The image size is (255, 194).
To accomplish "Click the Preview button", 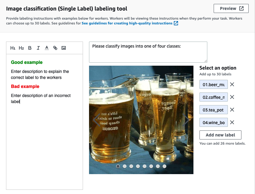I will coord(231,8).
